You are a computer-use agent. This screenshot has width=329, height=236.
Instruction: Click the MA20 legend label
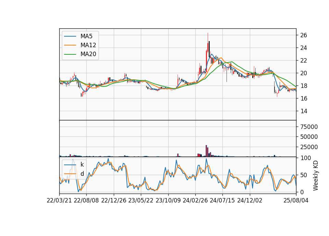[88, 54]
